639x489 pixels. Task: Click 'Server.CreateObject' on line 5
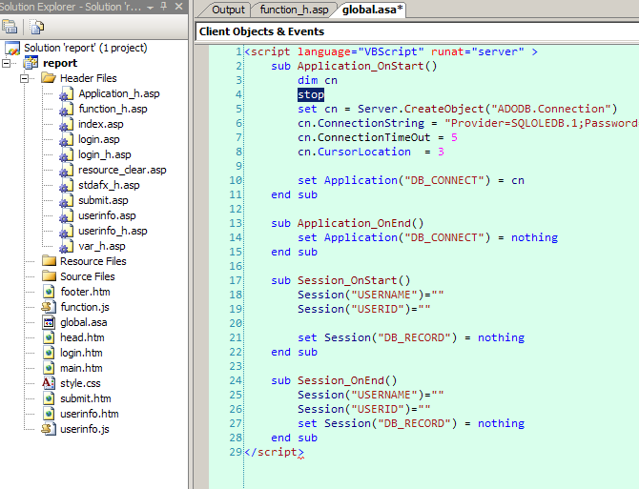pos(421,109)
